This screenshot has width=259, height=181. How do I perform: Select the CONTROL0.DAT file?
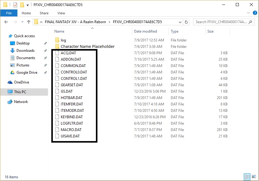coord(74,72)
